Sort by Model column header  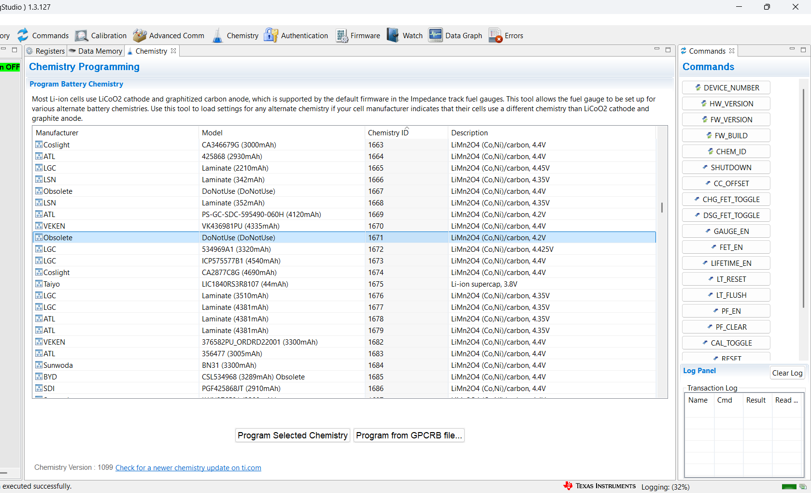click(x=282, y=133)
